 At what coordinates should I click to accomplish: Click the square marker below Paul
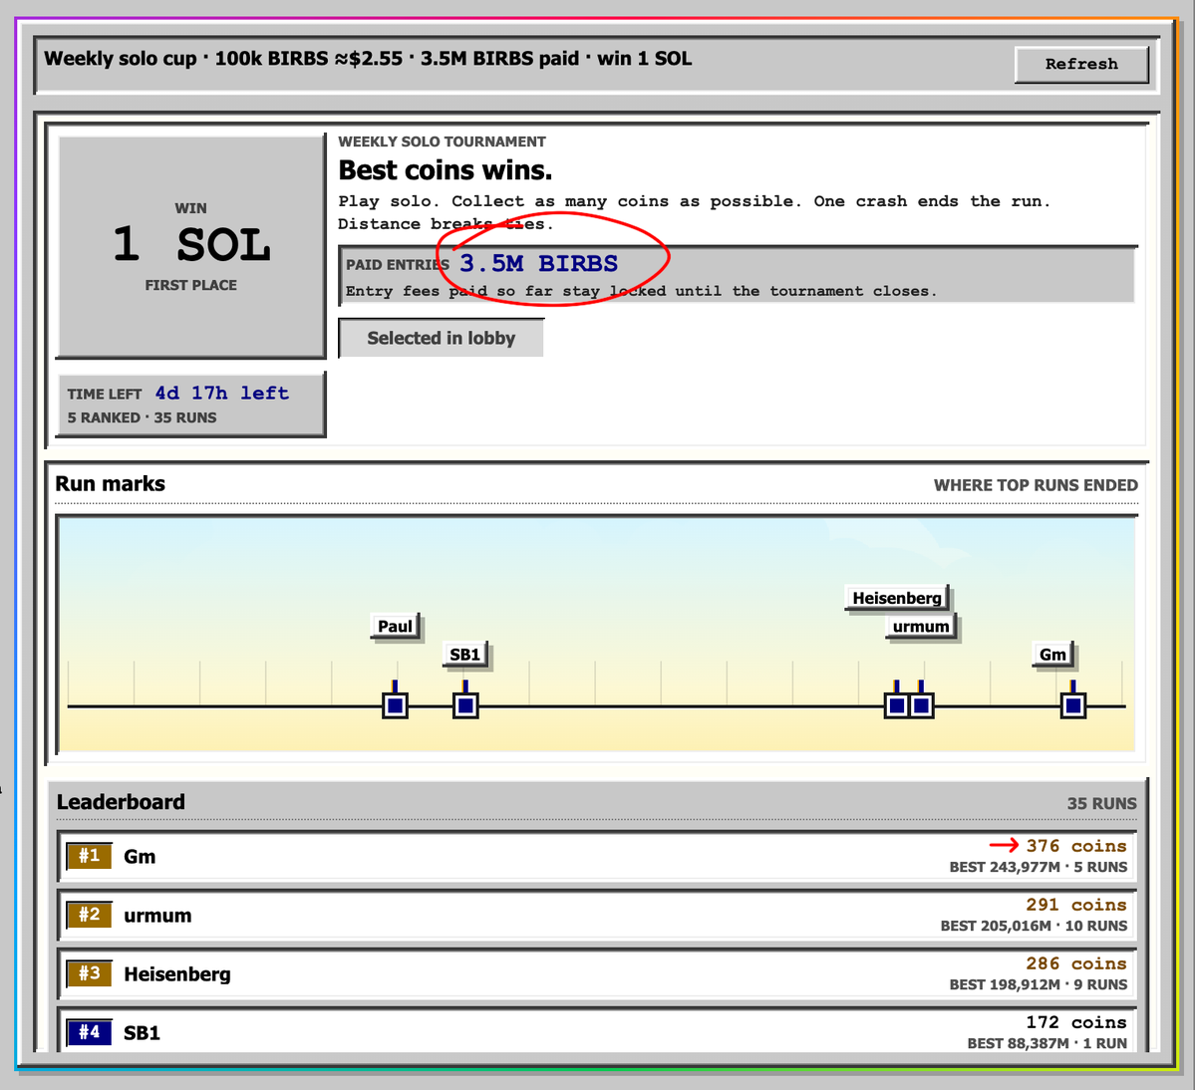(x=395, y=706)
